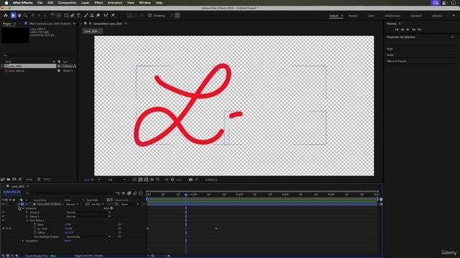Open the Effect Controls panel tab
This screenshot has width=460, height=258.
(x=50, y=24)
